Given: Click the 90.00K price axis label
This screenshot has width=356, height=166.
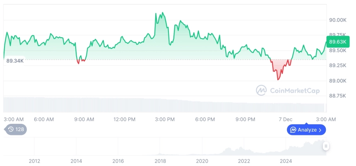Looking at the screenshot, I should click(337, 20).
